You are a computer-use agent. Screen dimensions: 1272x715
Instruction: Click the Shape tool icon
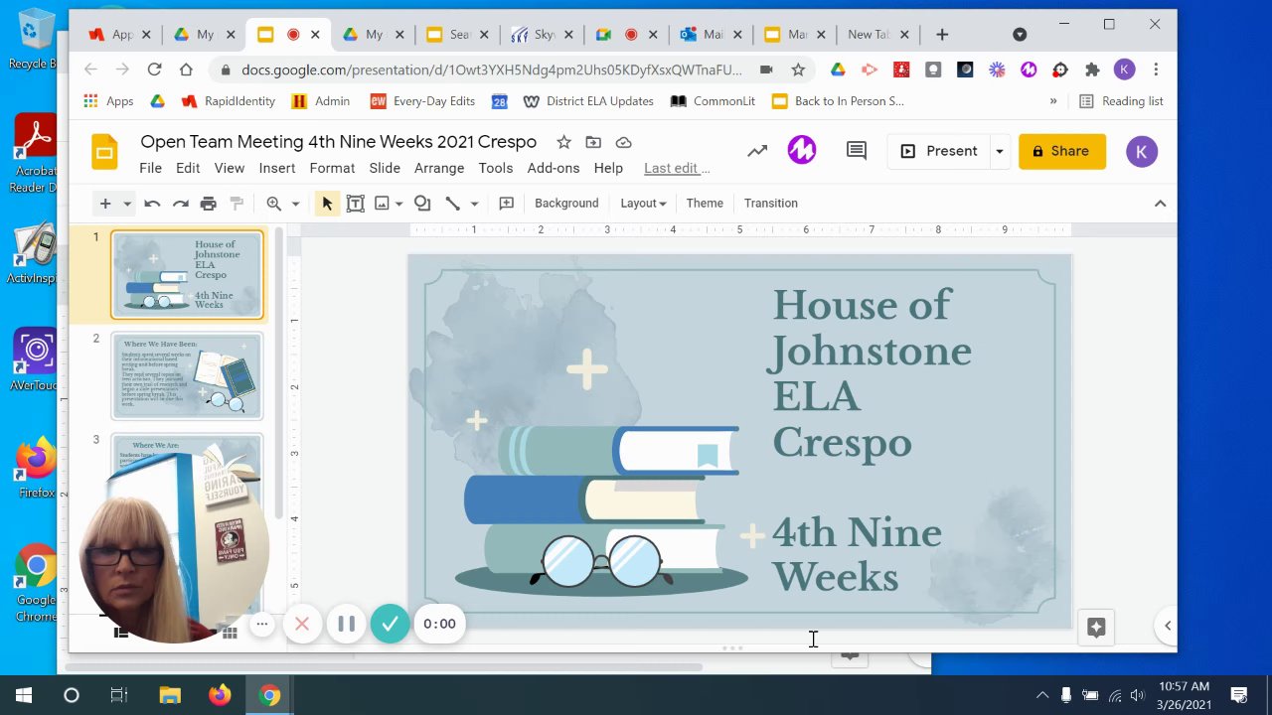click(x=422, y=204)
